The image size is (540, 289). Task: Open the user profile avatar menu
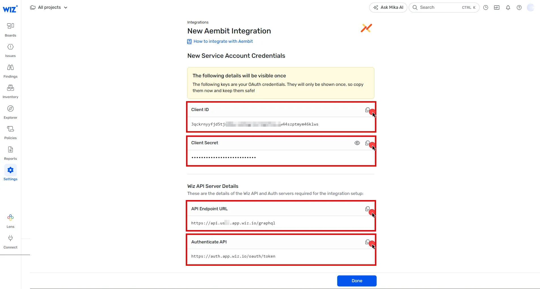pyautogui.click(x=530, y=8)
